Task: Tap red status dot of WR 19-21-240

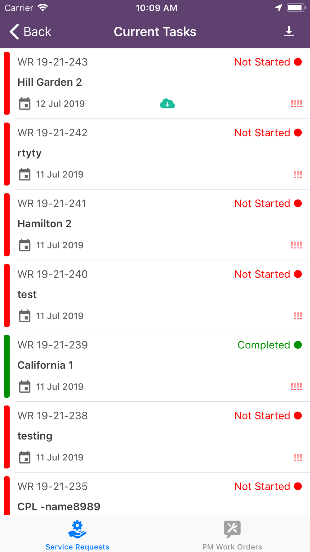Action: tap(298, 274)
